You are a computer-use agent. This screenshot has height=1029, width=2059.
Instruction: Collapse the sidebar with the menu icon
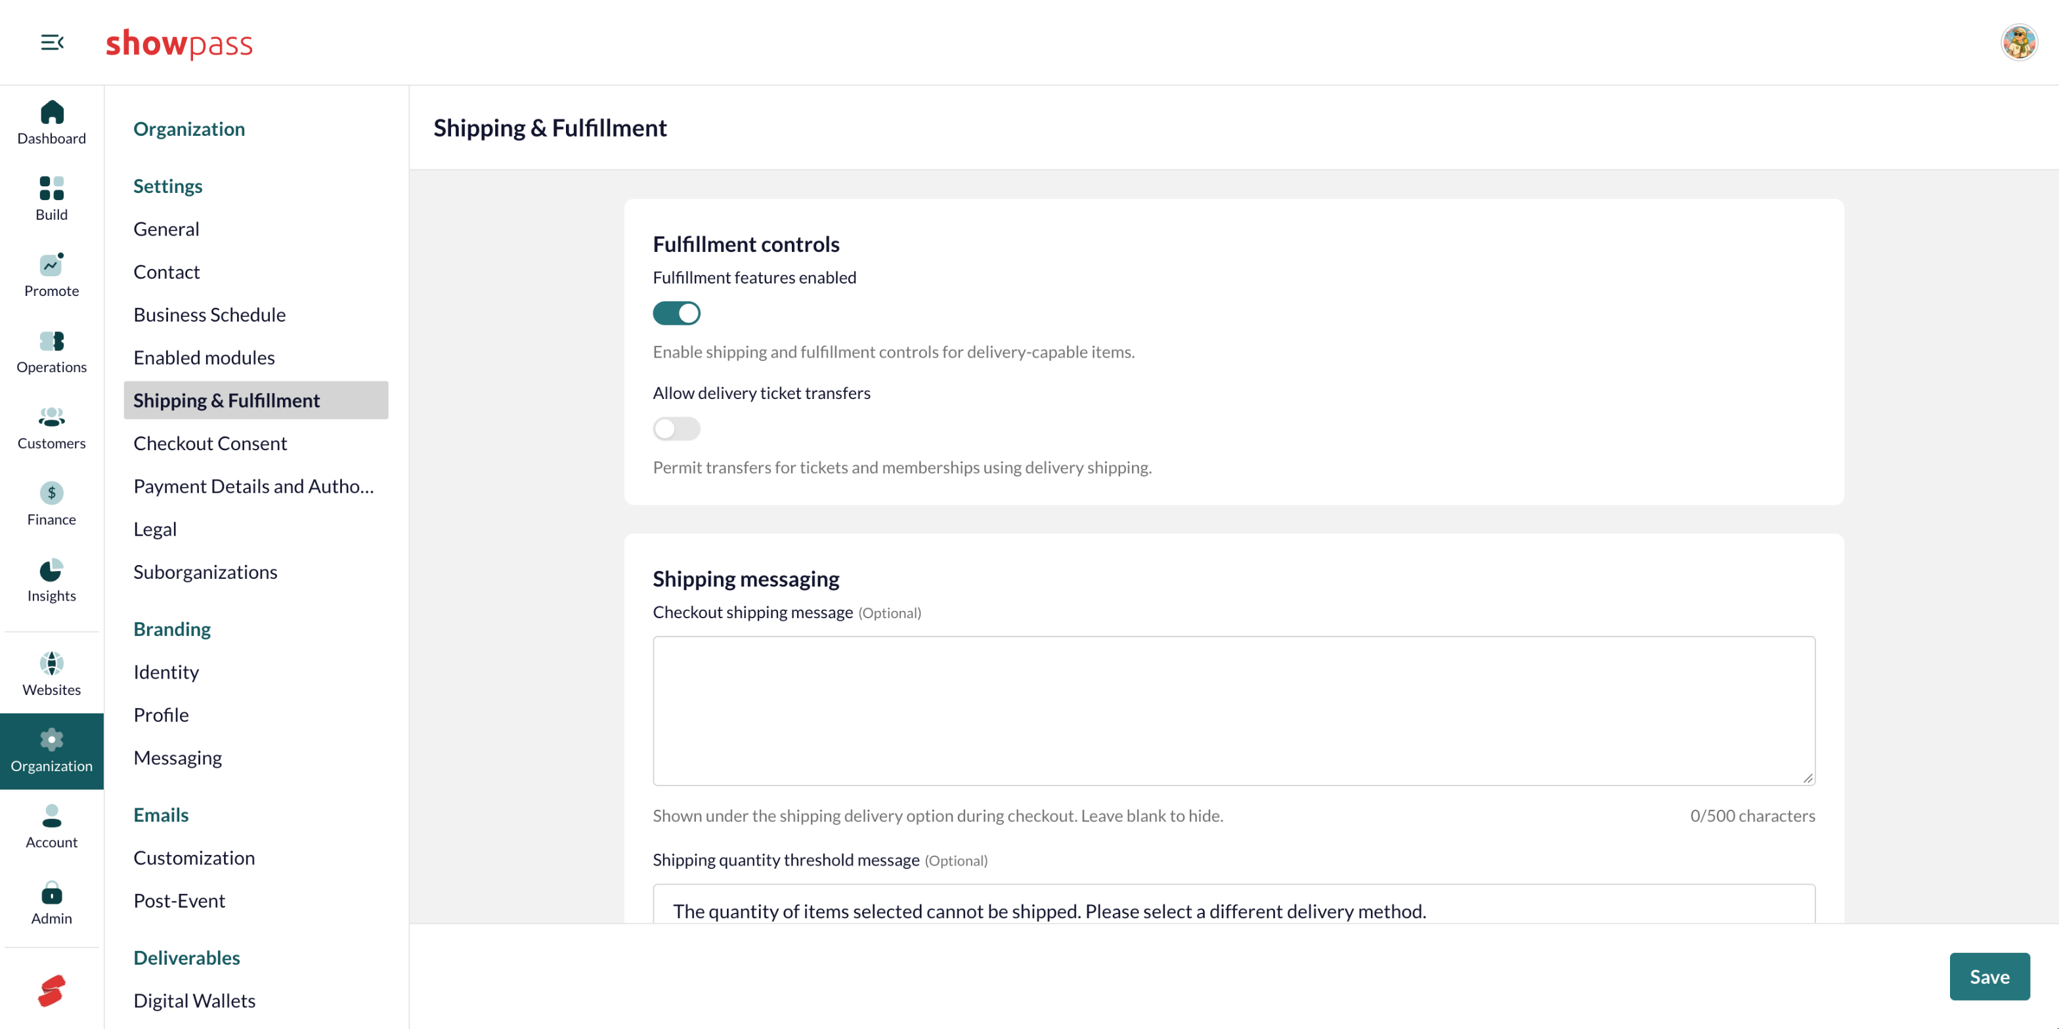pyautogui.click(x=52, y=43)
